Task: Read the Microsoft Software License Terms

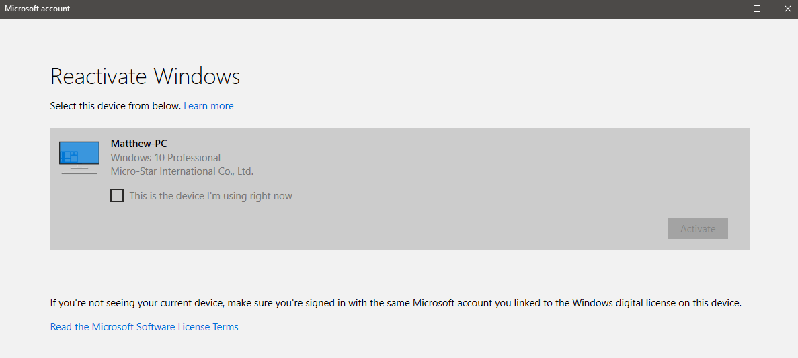Action: coord(144,326)
